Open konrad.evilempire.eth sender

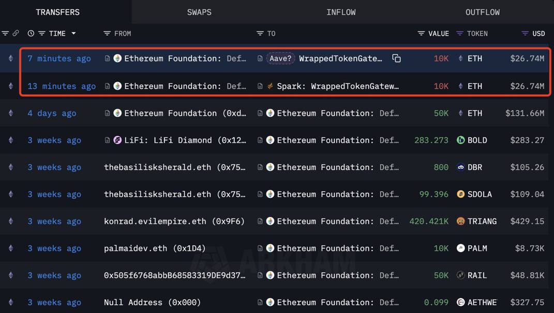[174, 221]
